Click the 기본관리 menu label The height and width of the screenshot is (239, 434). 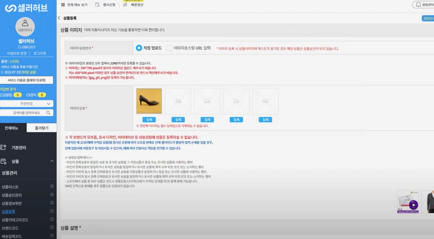(x=19, y=148)
